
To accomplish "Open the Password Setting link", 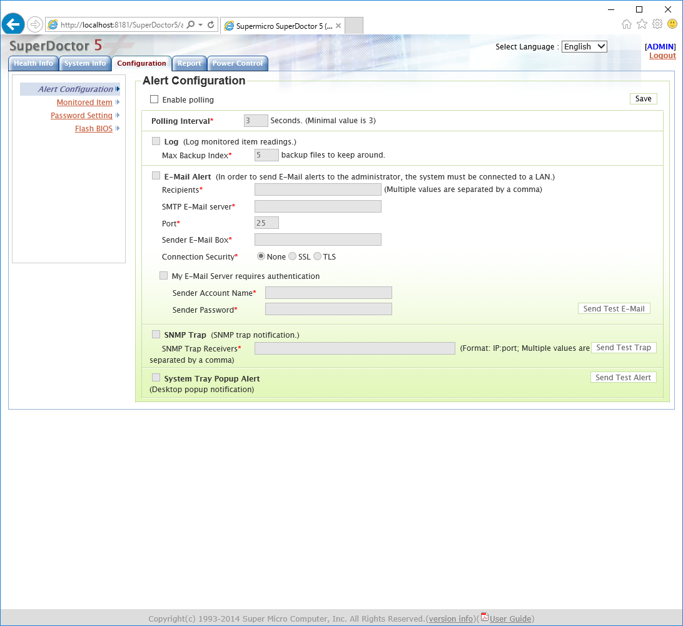I will [x=81, y=116].
